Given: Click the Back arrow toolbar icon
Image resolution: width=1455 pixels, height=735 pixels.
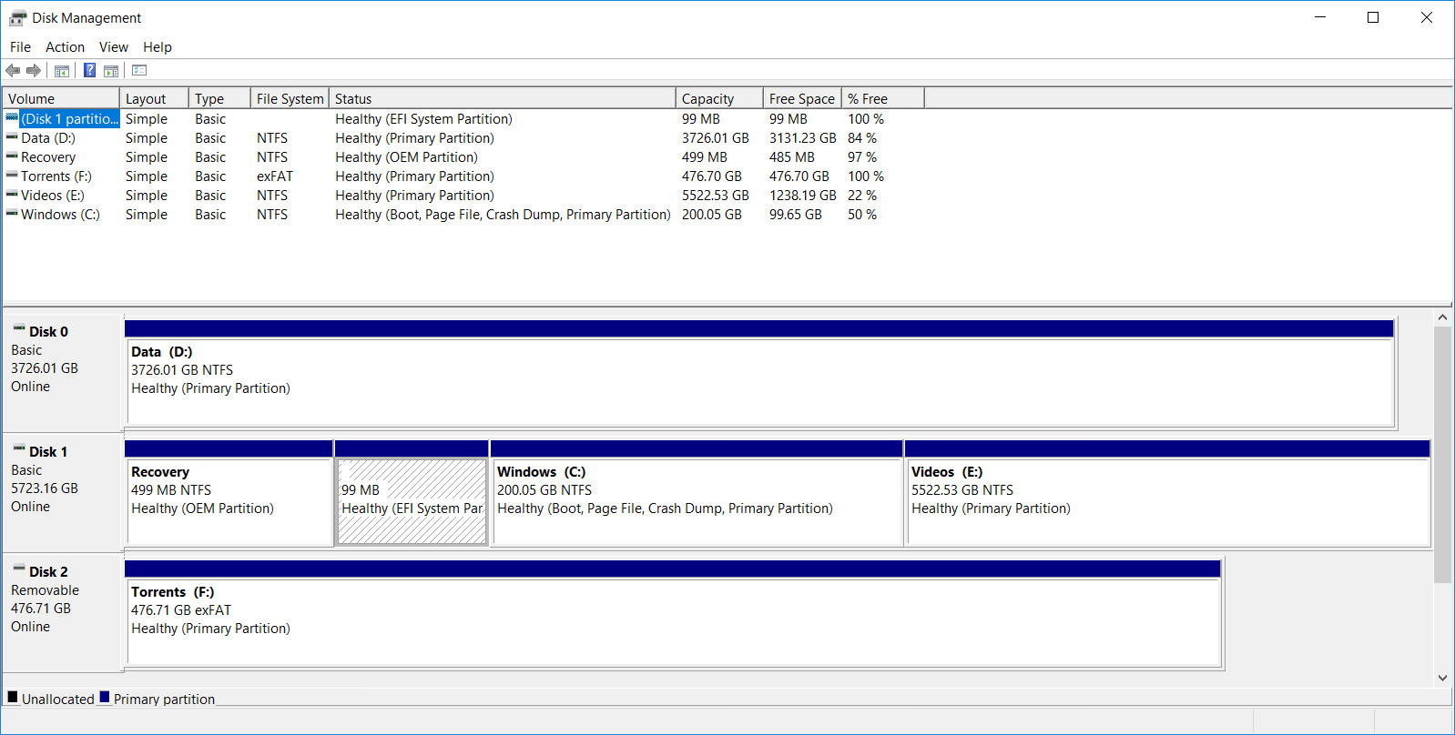Looking at the screenshot, I should [x=13, y=71].
